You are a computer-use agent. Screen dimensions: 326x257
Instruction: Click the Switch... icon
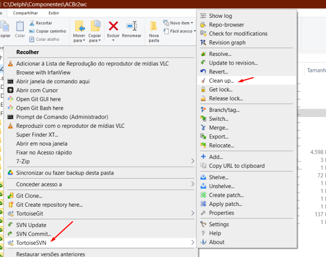203,119
